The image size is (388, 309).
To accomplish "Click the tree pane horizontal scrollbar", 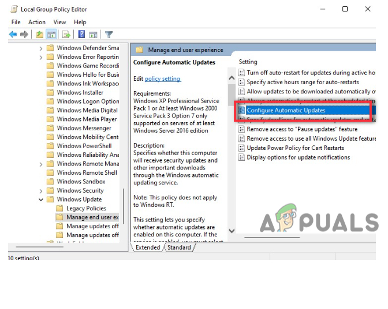I will click(40, 247).
